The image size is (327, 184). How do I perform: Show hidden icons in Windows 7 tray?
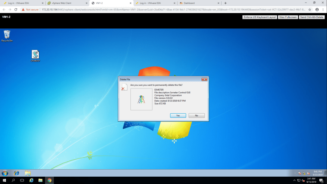[x=294, y=173]
